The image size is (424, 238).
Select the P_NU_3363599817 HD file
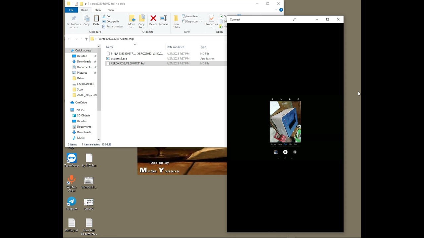(x=166, y=54)
